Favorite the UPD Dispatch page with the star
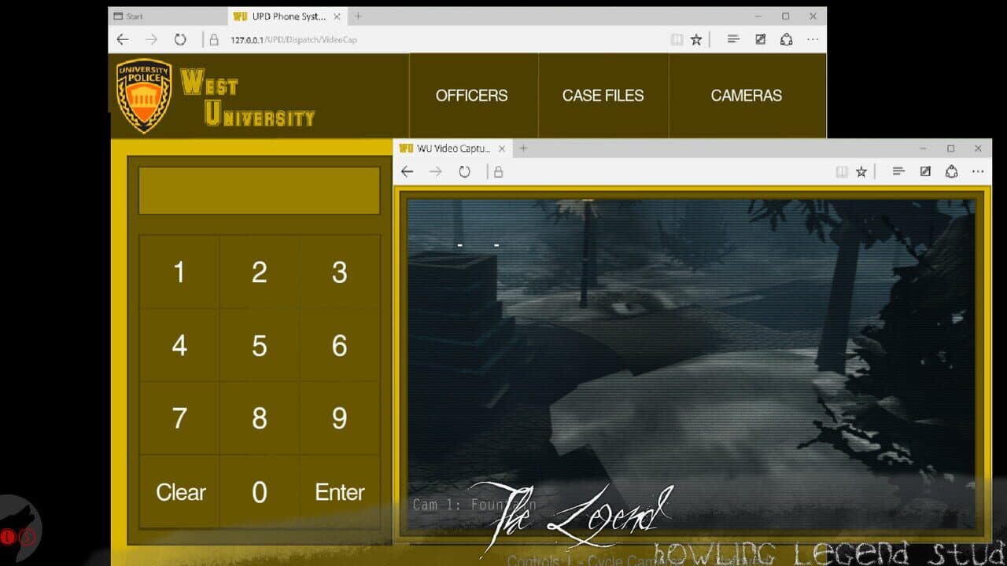 click(696, 39)
